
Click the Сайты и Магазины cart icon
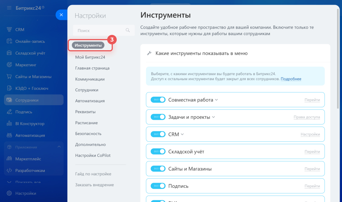(x=9, y=76)
